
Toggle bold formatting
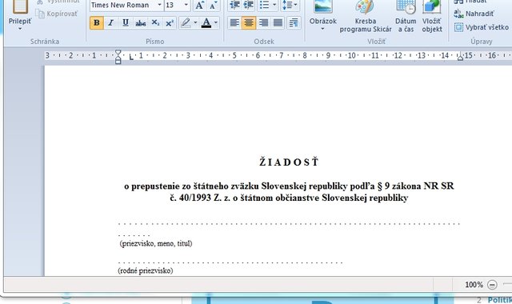pos(97,23)
